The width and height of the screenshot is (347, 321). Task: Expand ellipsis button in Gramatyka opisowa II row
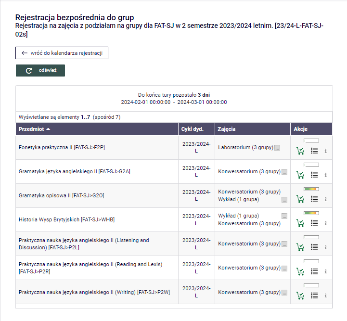284,199
